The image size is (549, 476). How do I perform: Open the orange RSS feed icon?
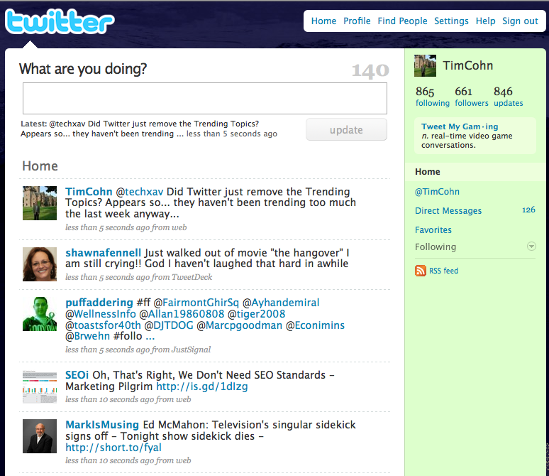click(421, 271)
